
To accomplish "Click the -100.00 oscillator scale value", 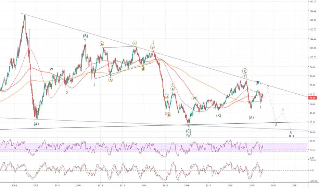I will point(313,181).
